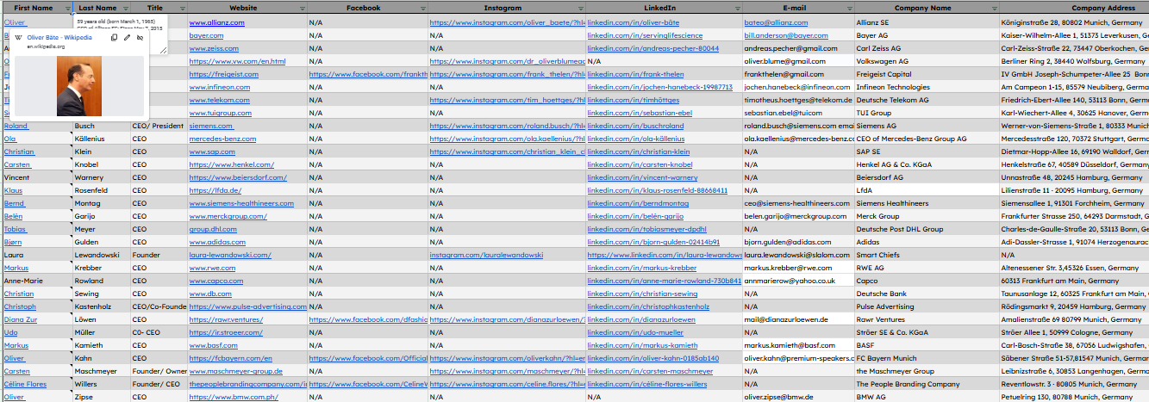Open linkedin.com/in/belén-garijo link

(x=635, y=216)
